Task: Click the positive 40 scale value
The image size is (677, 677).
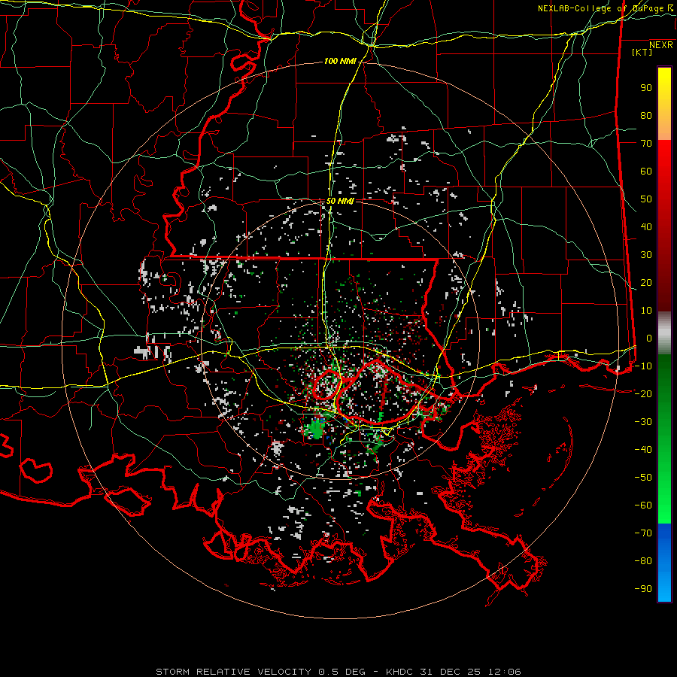Action: click(646, 226)
